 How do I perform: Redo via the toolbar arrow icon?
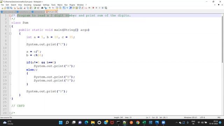click(x=38, y=8)
